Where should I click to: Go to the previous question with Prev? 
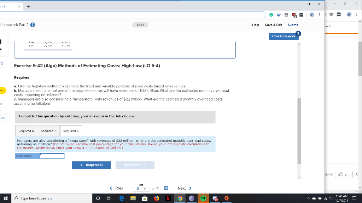116,188
